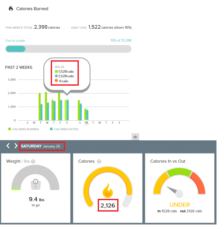Open the Calories tile title
This screenshot has width=219, height=227.
[86, 161]
